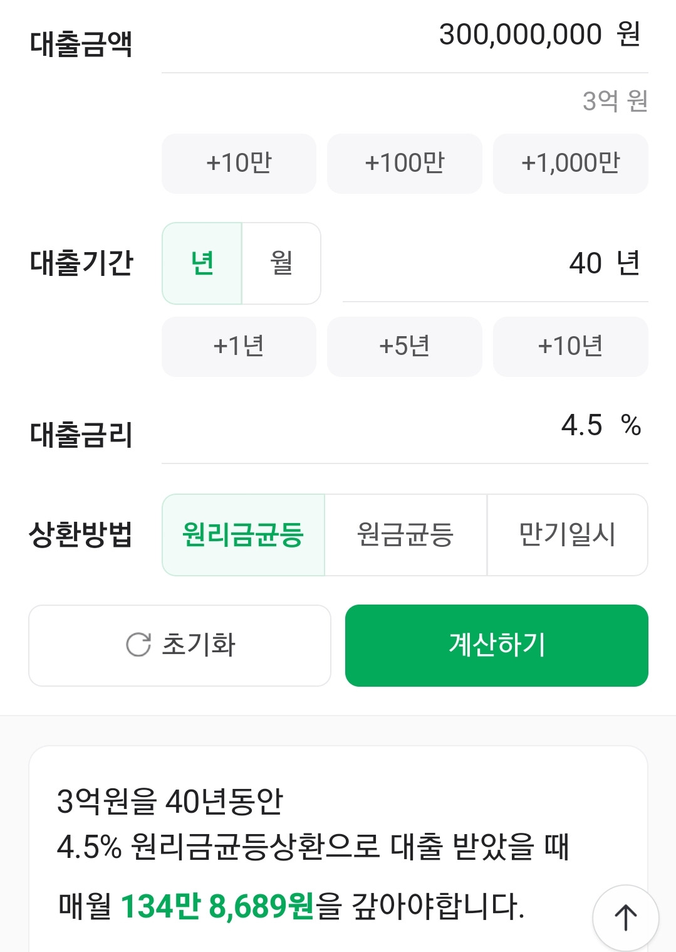The image size is (676, 952).
Task: Increase loan period by +1년
Action: (239, 346)
